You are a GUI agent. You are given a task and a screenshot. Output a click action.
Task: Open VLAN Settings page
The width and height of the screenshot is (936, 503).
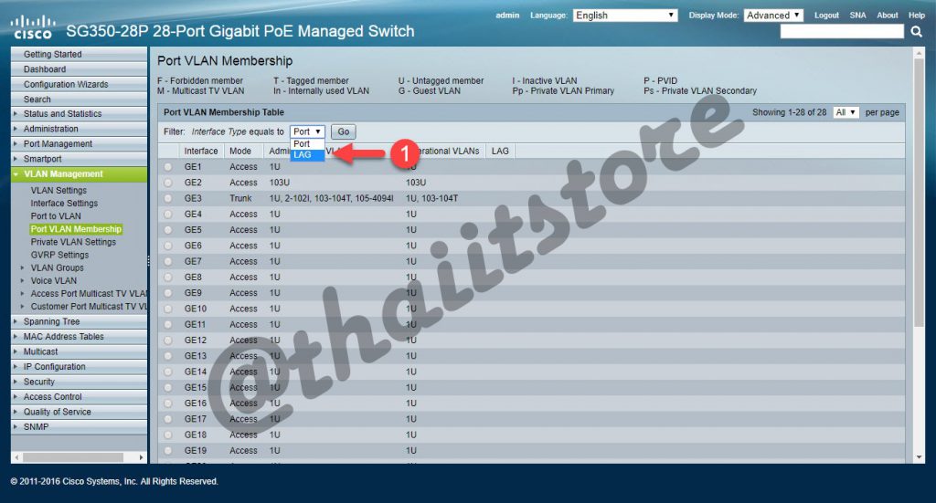pyautogui.click(x=58, y=190)
